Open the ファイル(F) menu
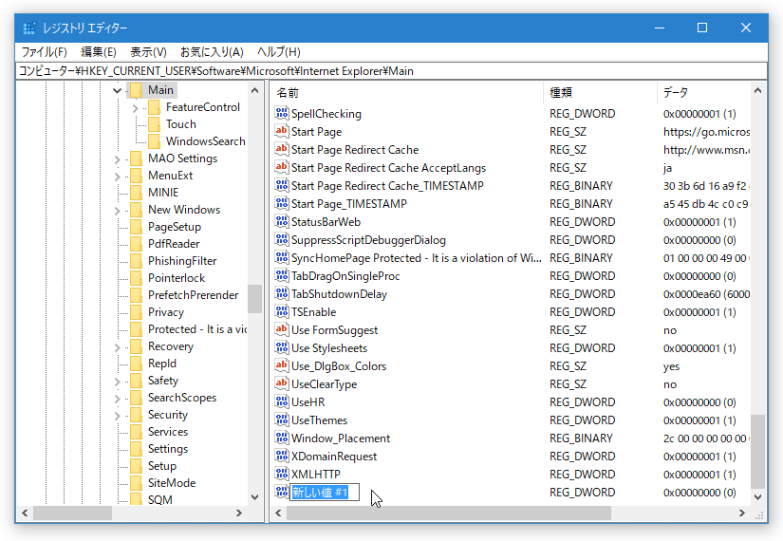 click(44, 52)
